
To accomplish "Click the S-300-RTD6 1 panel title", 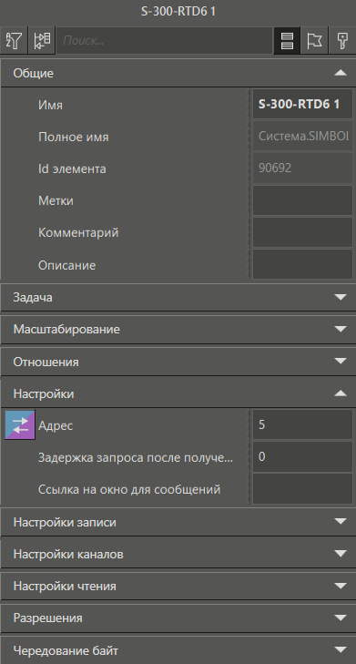I will pos(178,12).
